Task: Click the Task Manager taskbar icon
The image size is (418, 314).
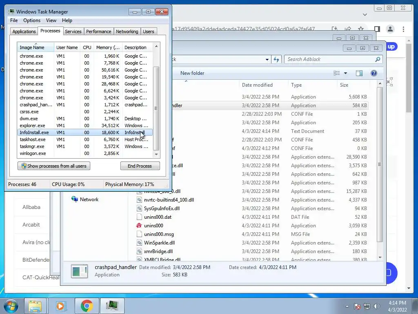Action: [x=112, y=306]
